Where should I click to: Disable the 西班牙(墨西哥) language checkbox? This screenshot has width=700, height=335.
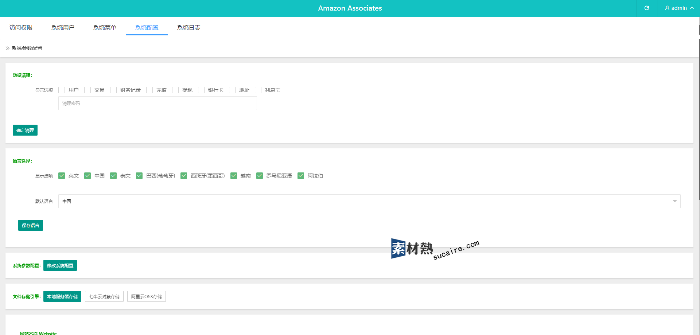click(x=184, y=176)
